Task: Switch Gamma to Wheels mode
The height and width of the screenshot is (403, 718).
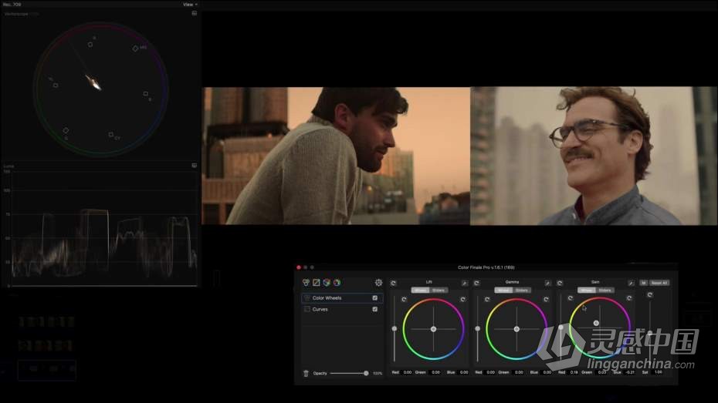Action: click(x=503, y=290)
